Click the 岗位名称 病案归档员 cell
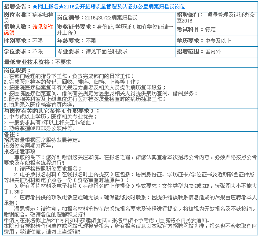 coord(29,18)
